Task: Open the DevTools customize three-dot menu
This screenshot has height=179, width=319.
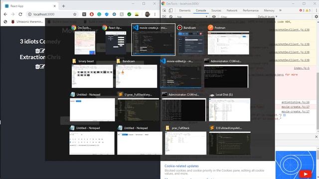Action: click(316, 10)
